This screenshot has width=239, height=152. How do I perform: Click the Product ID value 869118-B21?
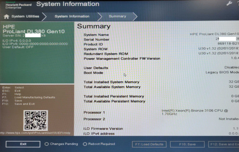click(228, 43)
